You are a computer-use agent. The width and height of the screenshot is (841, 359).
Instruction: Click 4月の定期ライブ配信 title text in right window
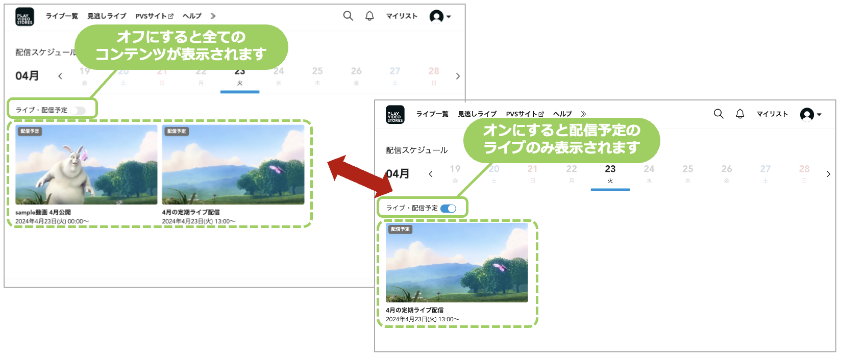414,310
